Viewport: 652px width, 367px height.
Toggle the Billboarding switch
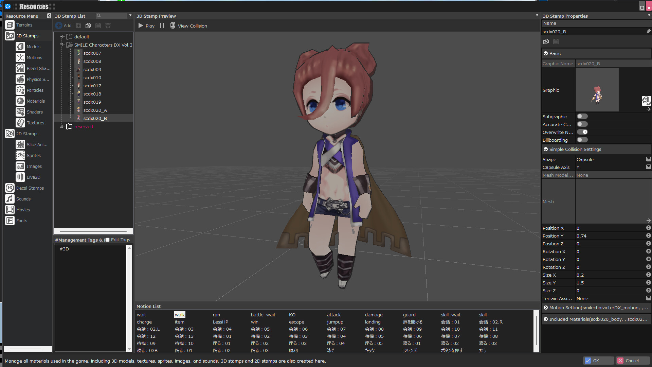click(582, 140)
